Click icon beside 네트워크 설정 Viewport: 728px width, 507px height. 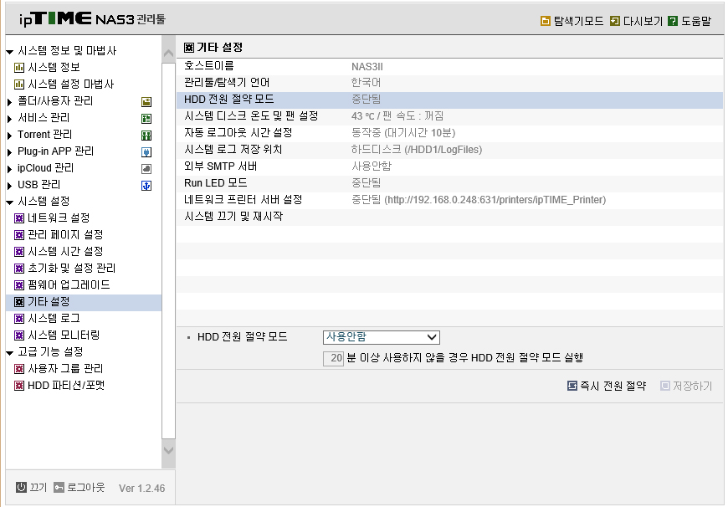[x=19, y=218]
